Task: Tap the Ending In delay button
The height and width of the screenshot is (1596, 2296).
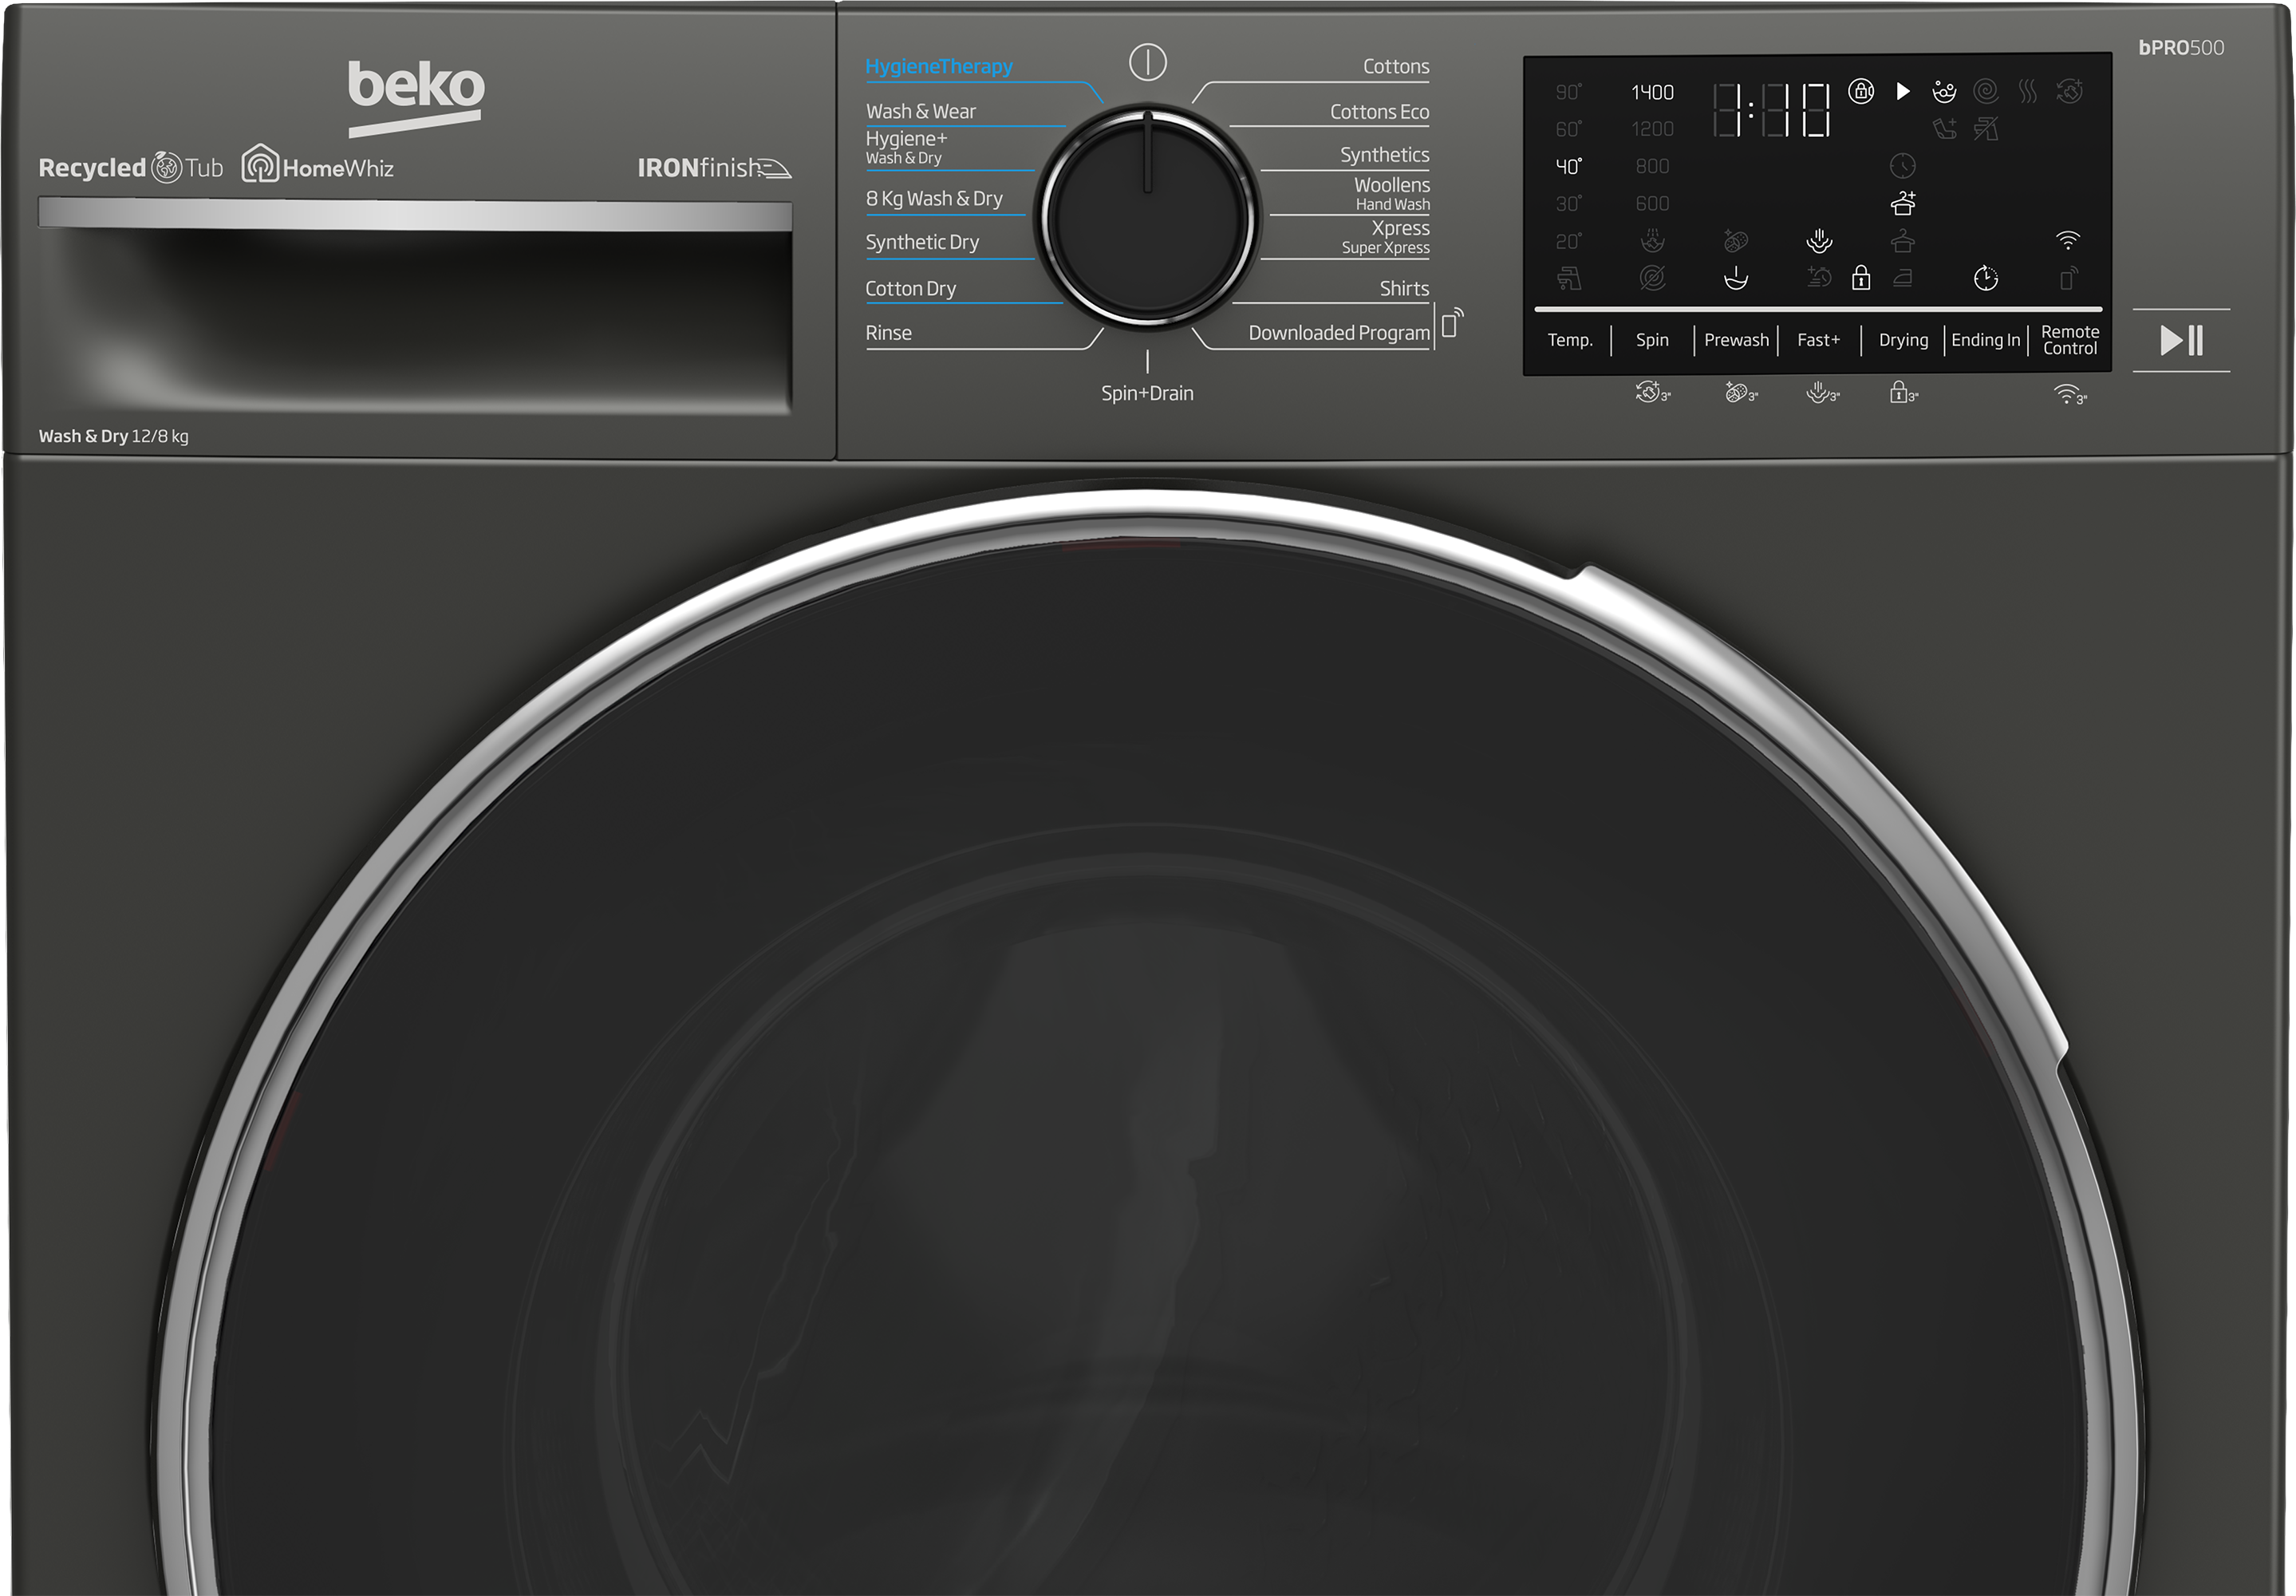Action: pyautogui.click(x=1985, y=340)
